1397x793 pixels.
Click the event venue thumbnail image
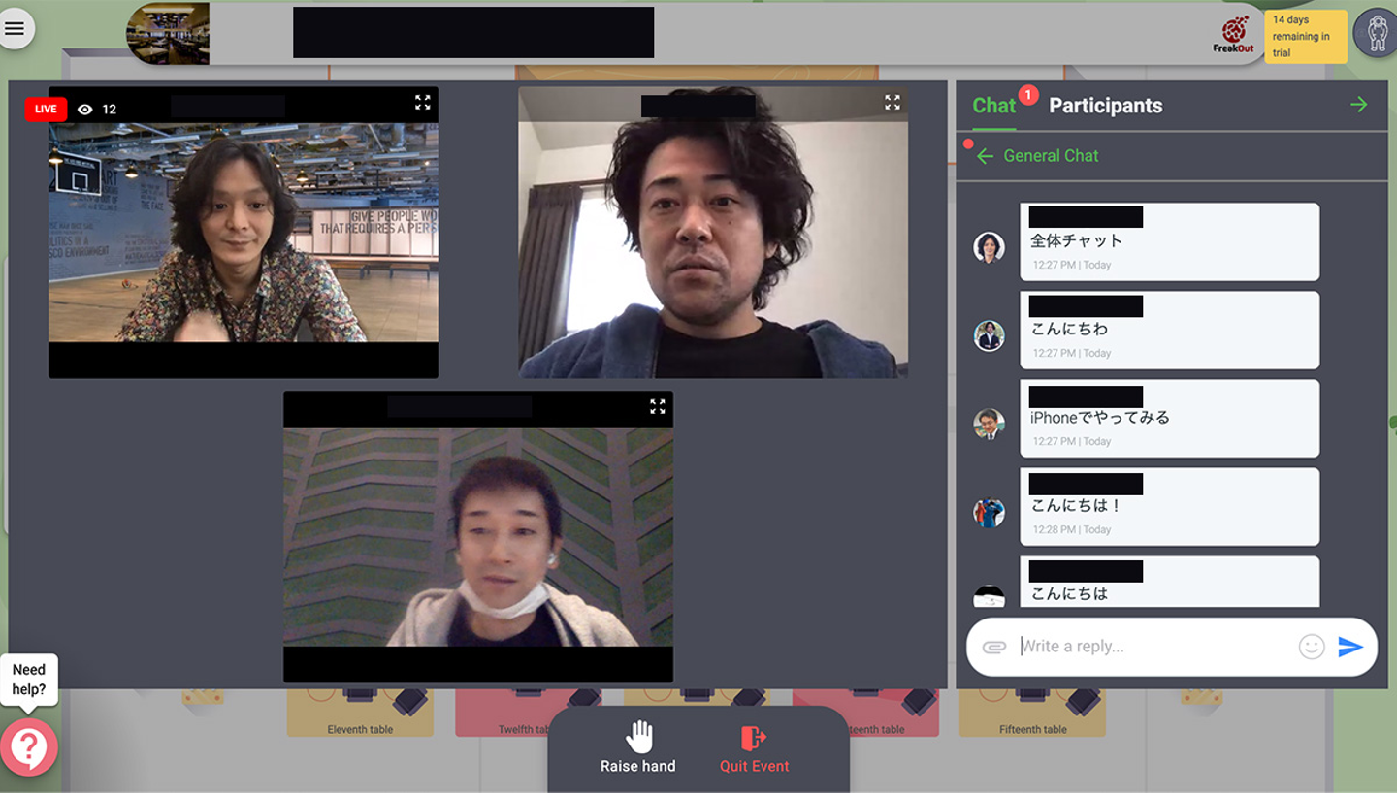[x=168, y=33]
